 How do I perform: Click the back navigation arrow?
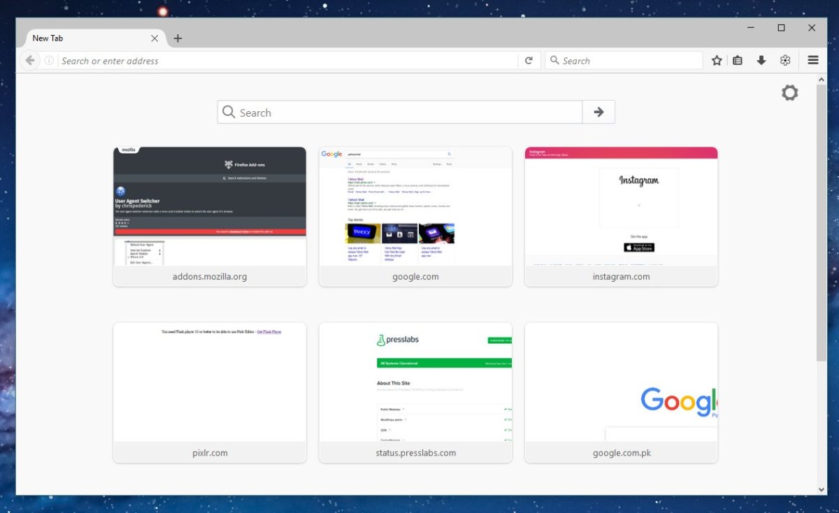click(30, 61)
